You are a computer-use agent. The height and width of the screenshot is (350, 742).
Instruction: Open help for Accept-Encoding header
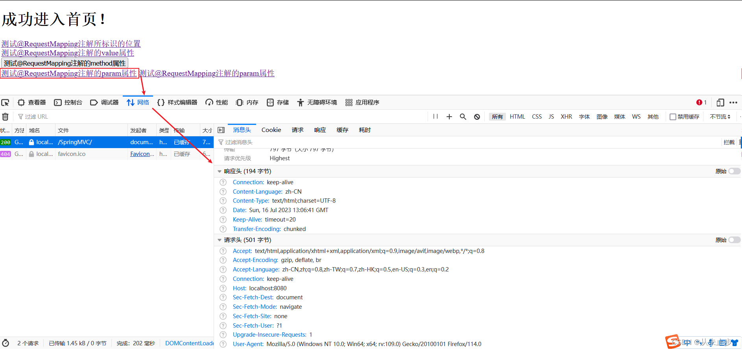click(x=223, y=260)
